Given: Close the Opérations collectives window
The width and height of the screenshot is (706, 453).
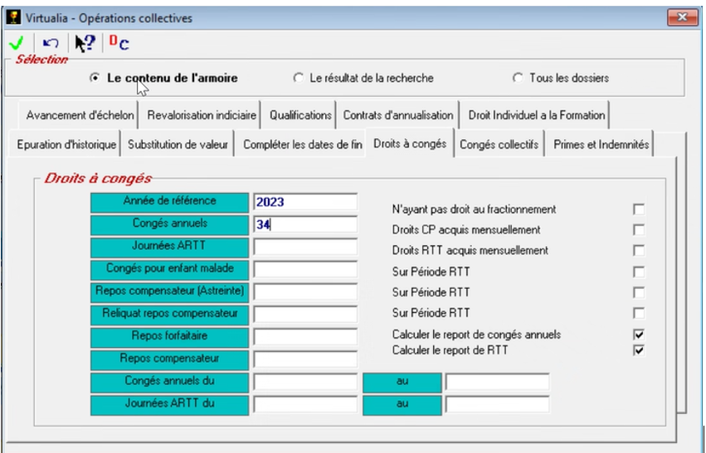Looking at the screenshot, I should 681,17.
